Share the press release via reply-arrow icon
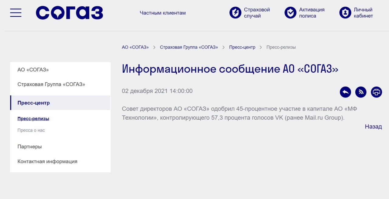389x199 pixels. pos(345,92)
